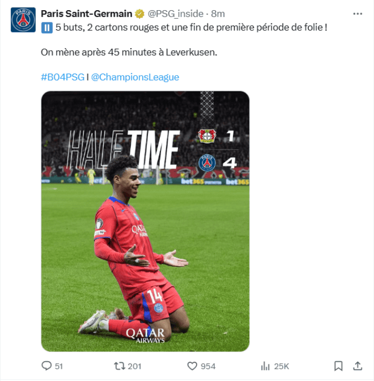This screenshot has width=374, height=381.
Task: Click the 201 reposts count
Action: tap(135, 366)
